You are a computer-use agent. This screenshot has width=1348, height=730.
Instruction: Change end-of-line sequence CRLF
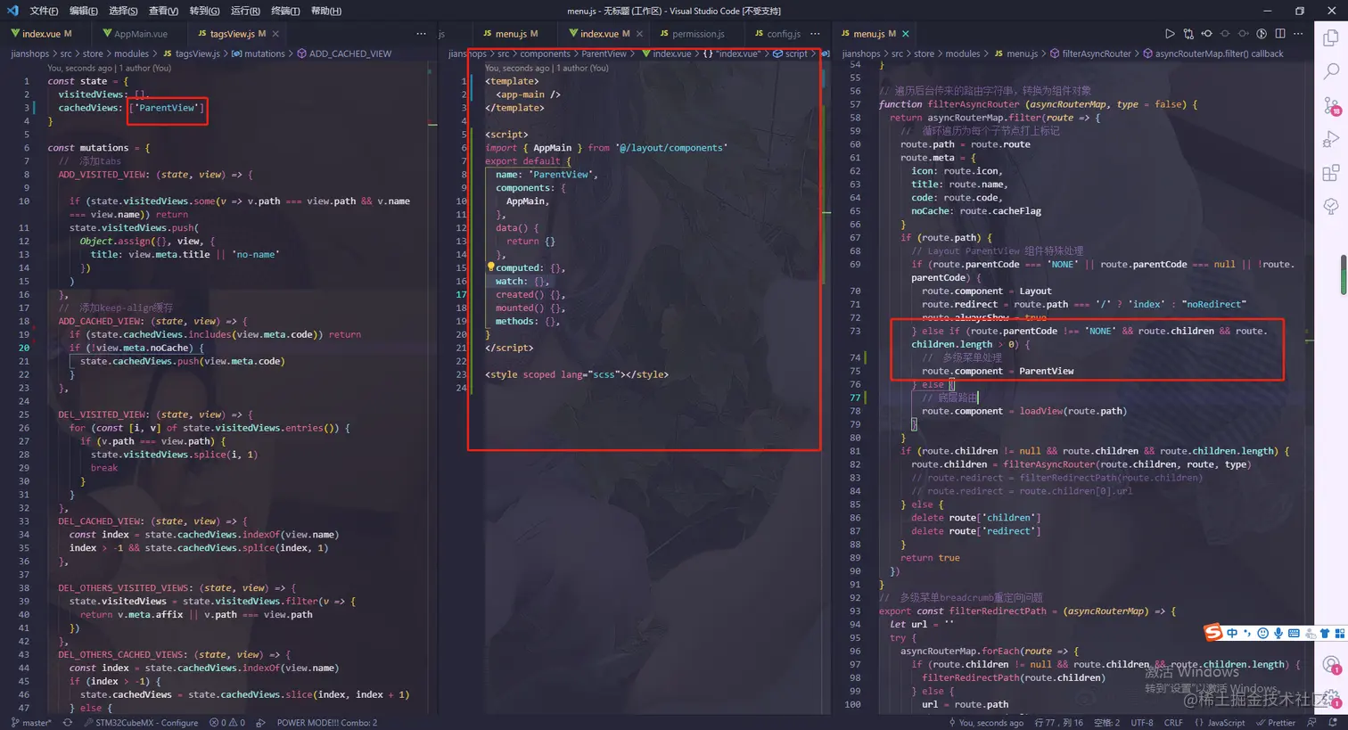tap(1173, 723)
